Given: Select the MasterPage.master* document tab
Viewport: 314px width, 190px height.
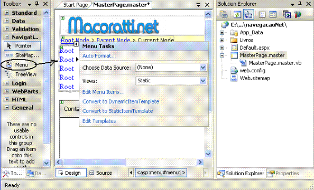Looking at the screenshot, I should click(122, 5).
